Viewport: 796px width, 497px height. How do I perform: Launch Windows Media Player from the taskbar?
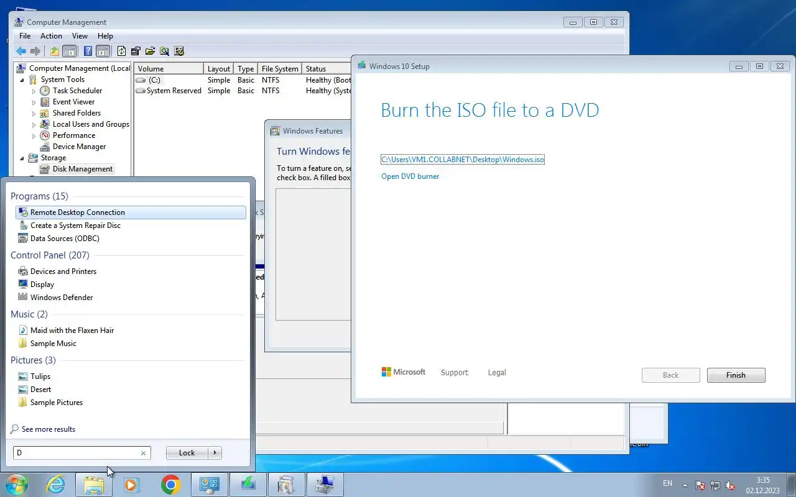[x=132, y=485]
